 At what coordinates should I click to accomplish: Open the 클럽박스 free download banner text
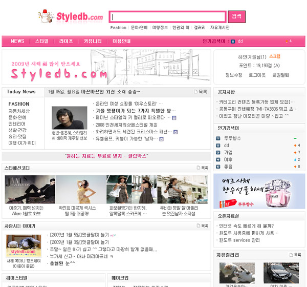point(106,155)
